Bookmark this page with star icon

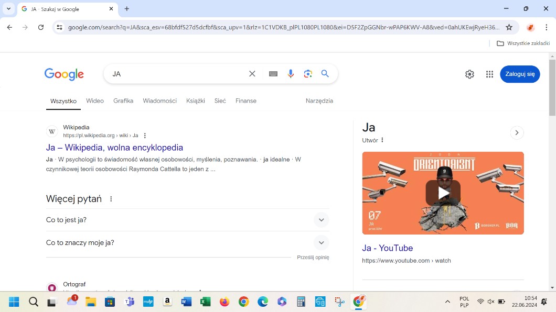pyautogui.click(x=509, y=27)
